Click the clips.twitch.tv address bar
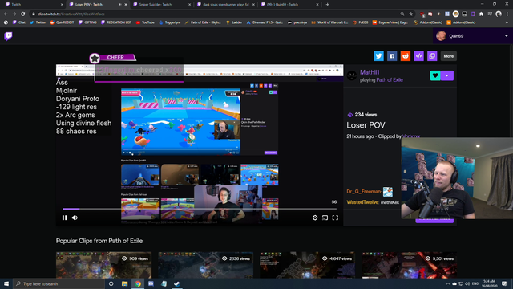This screenshot has height=289, width=513. [x=216, y=14]
